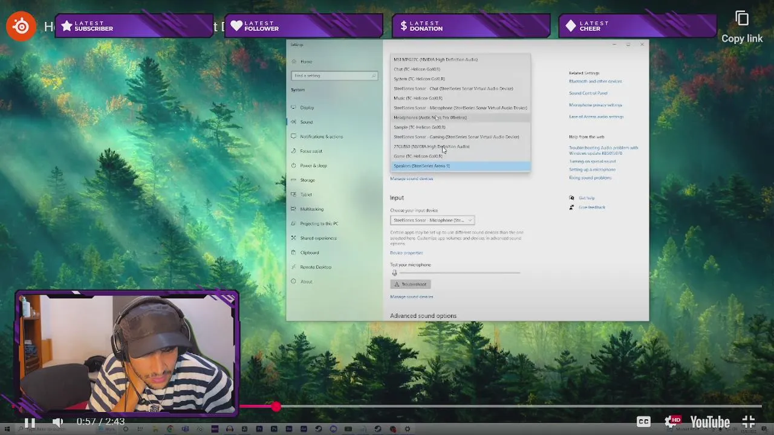This screenshot has width=774, height=435.
Task: Open Troubleshooting Audio problem help link
Action: pyautogui.click(x=603, y=150)
